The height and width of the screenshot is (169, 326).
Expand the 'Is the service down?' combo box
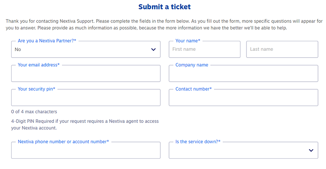243,150
